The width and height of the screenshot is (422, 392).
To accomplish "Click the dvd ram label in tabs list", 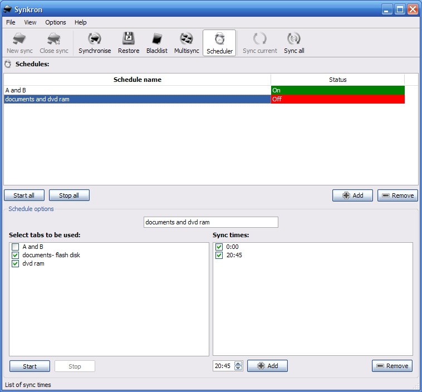I will pyautogui.click(x=33, y=263).
